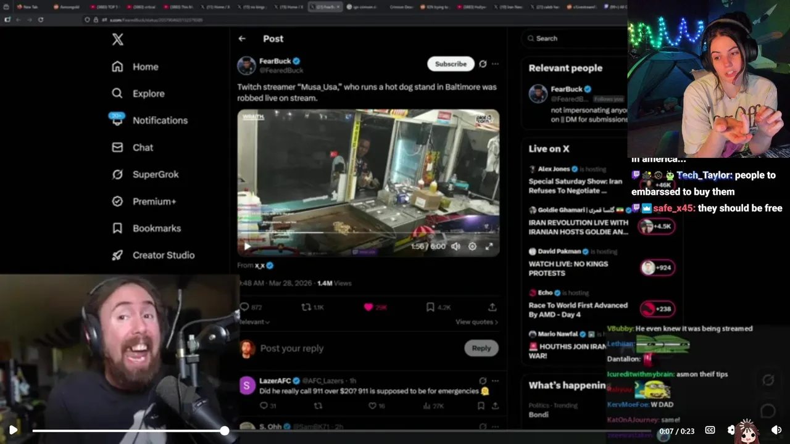The image size is (790, 444).
Task: Open Explore in the sidebar
Action: pyautogui.click(x=138, y=94)
